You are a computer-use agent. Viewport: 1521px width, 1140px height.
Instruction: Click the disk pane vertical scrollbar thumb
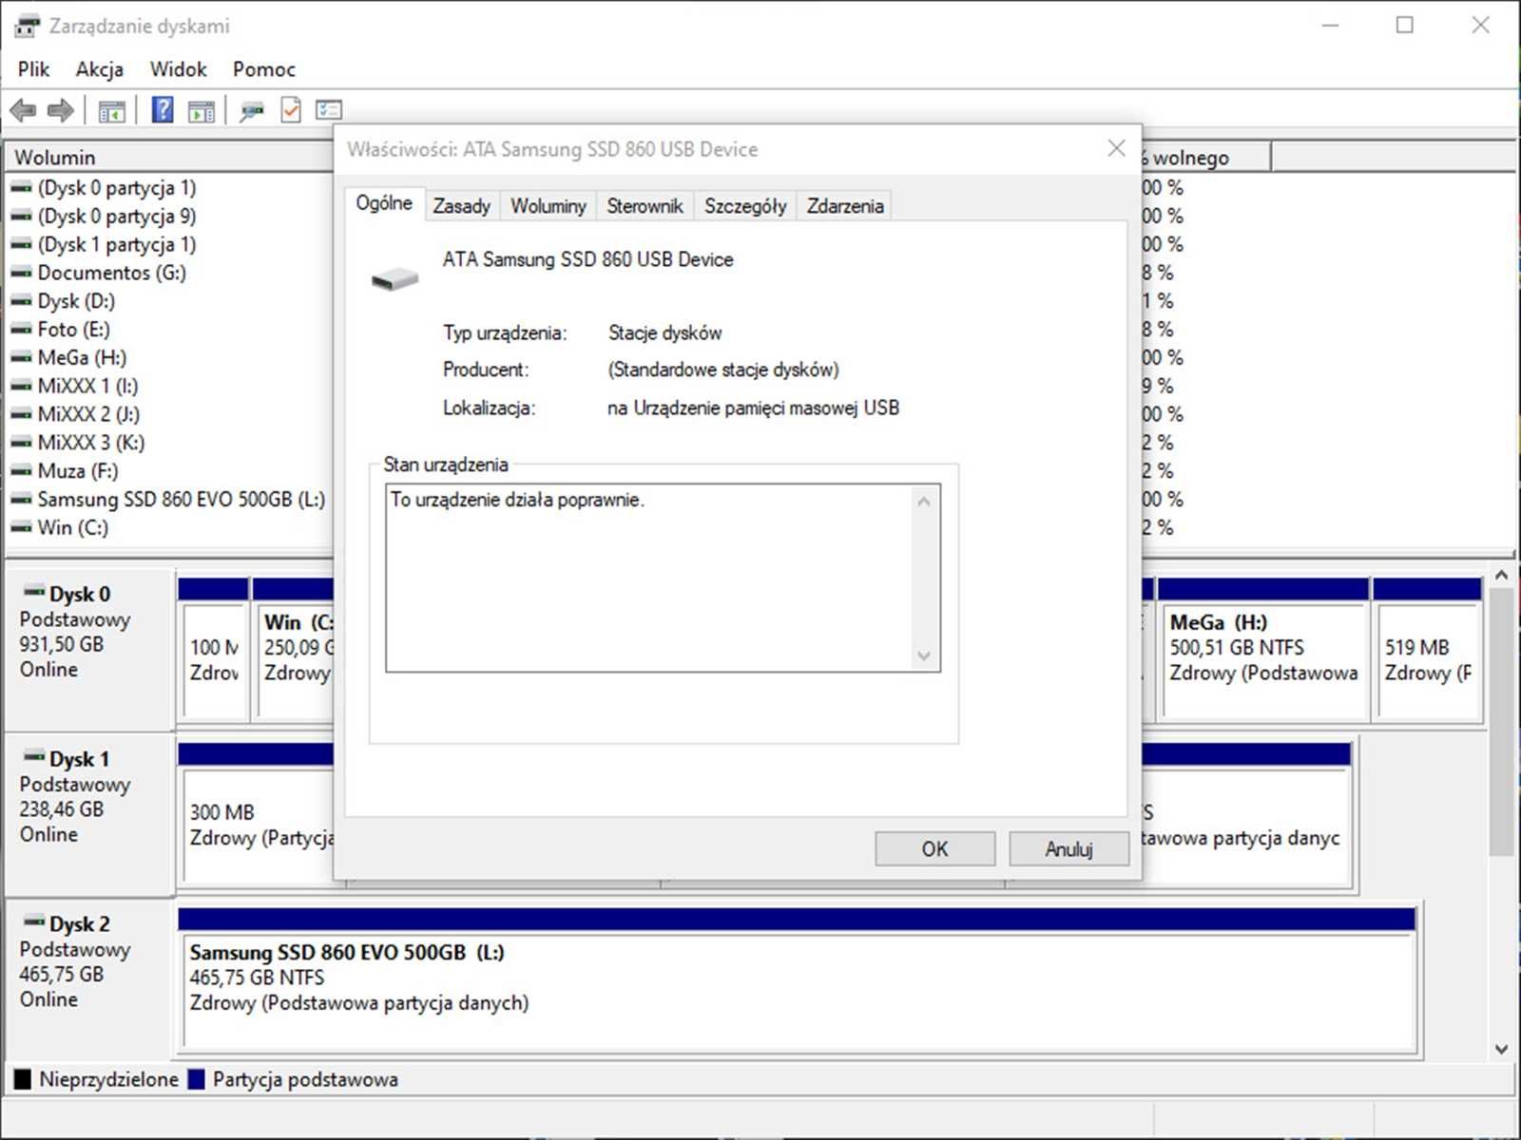coord(1501,722)
